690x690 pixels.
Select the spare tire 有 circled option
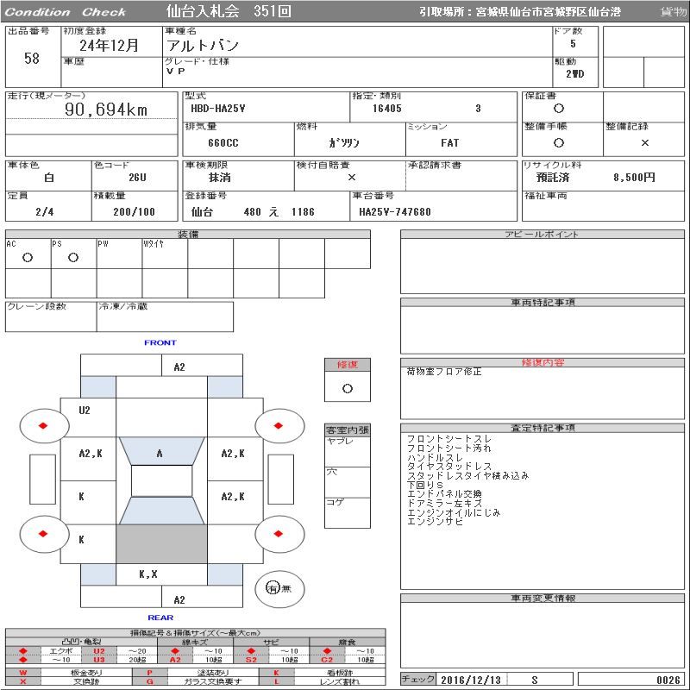coord(273,588)
